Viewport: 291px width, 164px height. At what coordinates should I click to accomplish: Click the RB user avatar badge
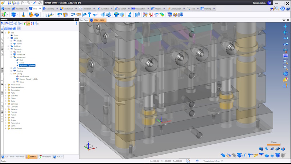(x=269, y=3)
